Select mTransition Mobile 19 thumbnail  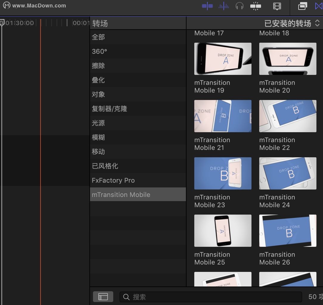point(223,59)
